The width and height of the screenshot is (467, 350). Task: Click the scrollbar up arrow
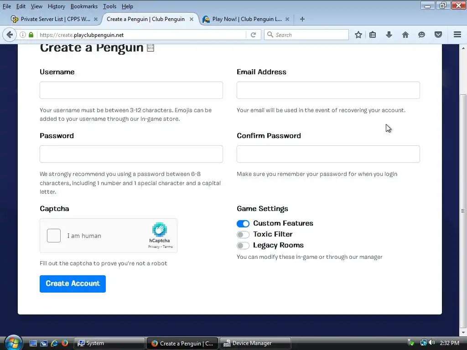[x=463, y=48]
